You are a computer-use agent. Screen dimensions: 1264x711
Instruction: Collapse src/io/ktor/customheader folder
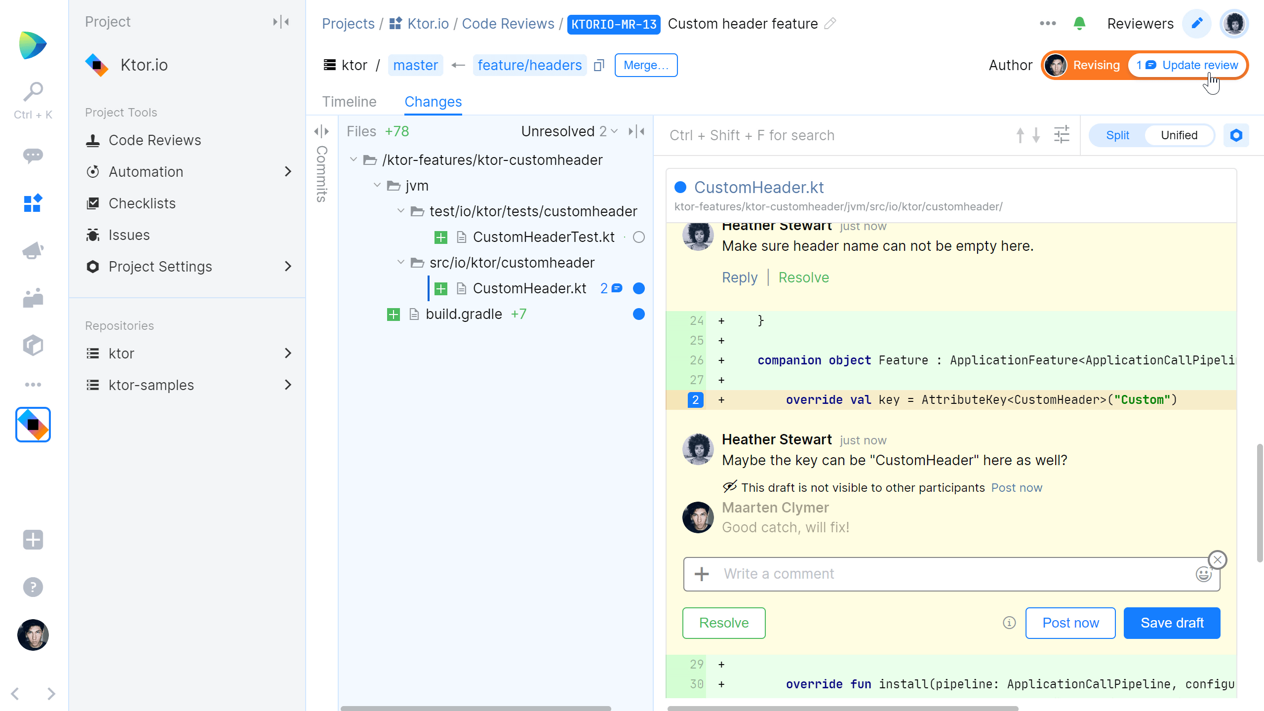(x=401, y=262)
